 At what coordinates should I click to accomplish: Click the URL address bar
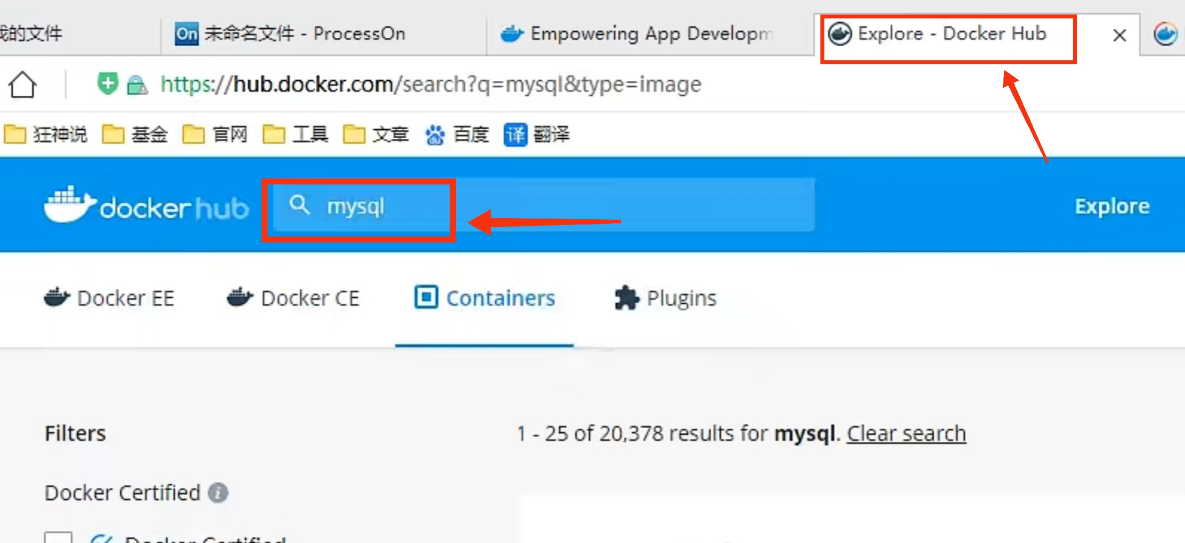(431, 84)
